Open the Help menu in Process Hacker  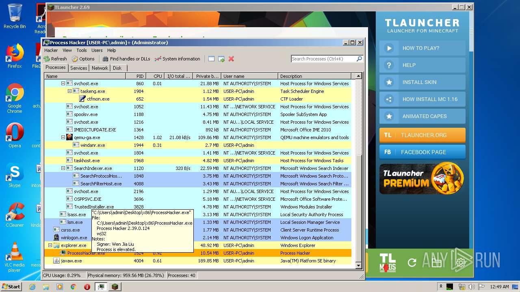[x=112, y=50]
